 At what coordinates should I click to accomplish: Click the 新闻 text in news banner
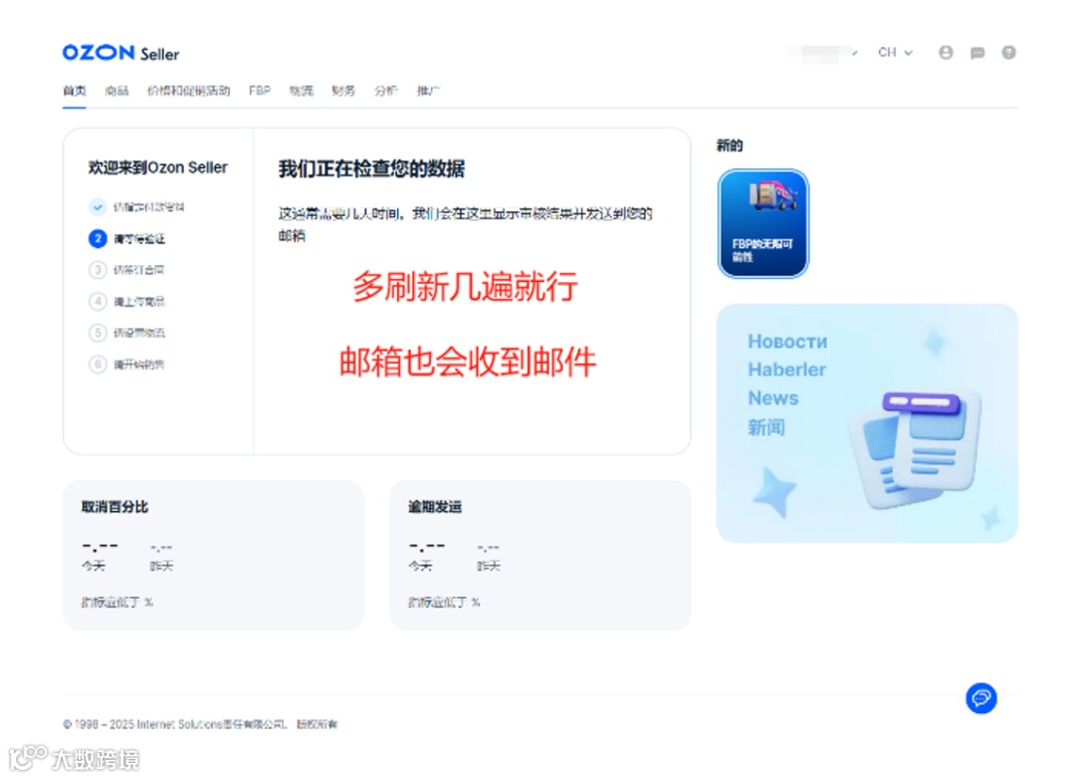(x=766, y=427)
